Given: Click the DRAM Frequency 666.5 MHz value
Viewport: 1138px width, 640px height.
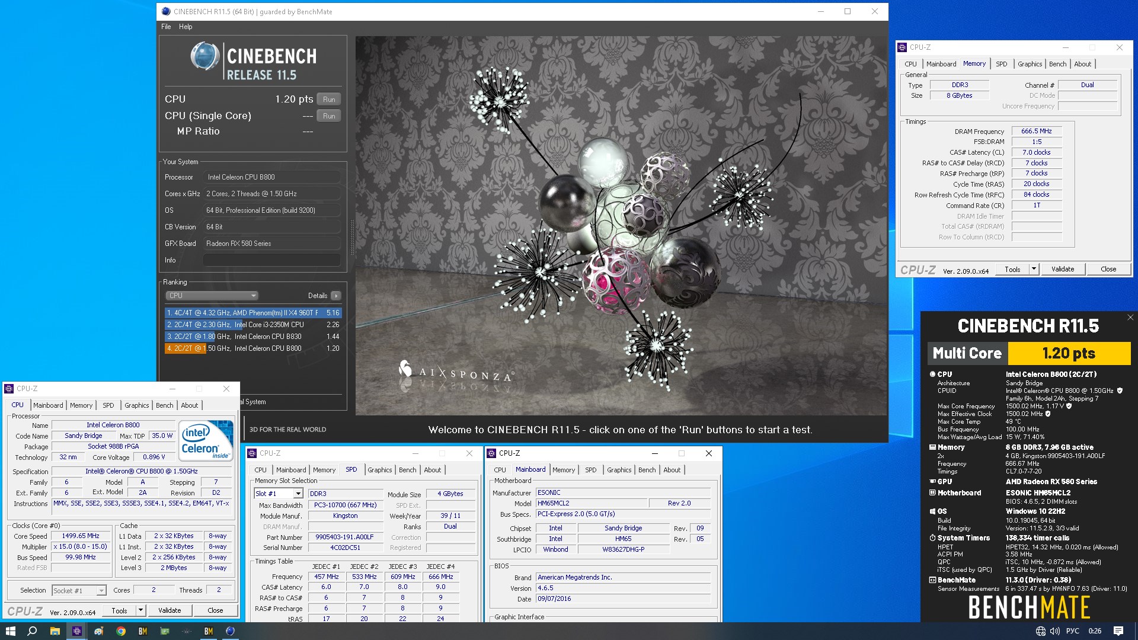Looking at the screenshot, I should (x=1037, y=132).
